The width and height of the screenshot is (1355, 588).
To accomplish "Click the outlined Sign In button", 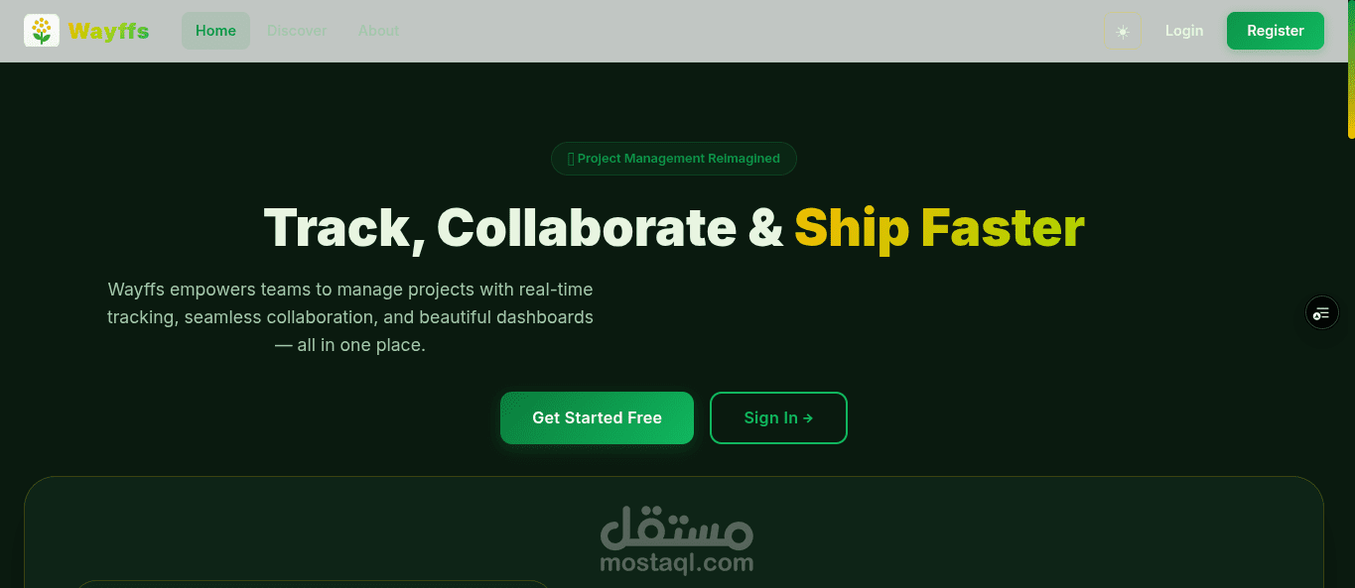I will coord(778,417).
